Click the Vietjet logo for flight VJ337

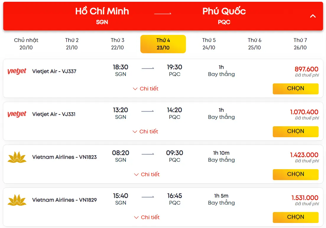tap(17, 71)
